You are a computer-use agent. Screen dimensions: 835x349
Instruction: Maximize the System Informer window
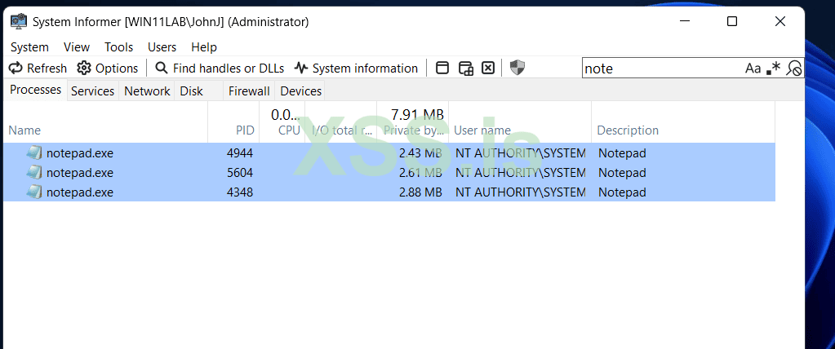click(x=732, y=21)
